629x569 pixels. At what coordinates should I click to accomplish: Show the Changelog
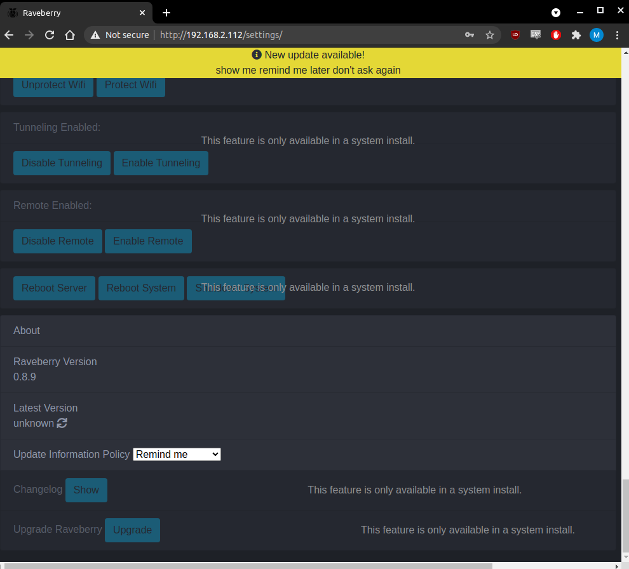[x=86, y=490]
